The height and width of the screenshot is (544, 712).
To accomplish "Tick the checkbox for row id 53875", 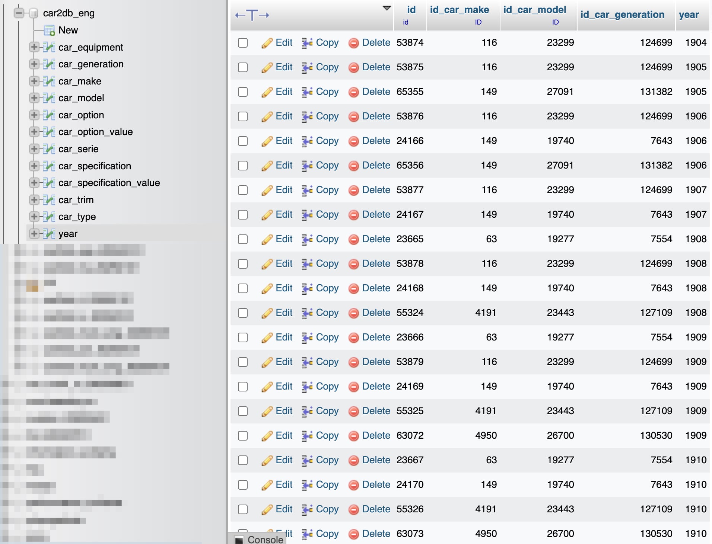I will 243,67.
